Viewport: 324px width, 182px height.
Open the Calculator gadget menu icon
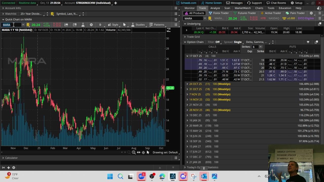176,158
